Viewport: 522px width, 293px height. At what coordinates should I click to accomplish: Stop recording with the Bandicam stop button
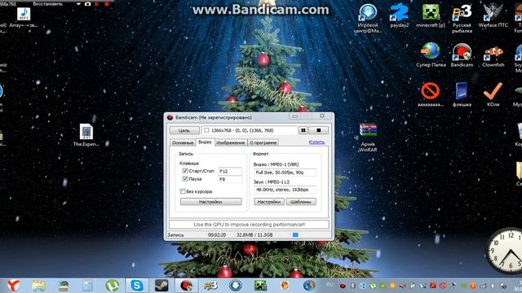click(x=319, y=130)
